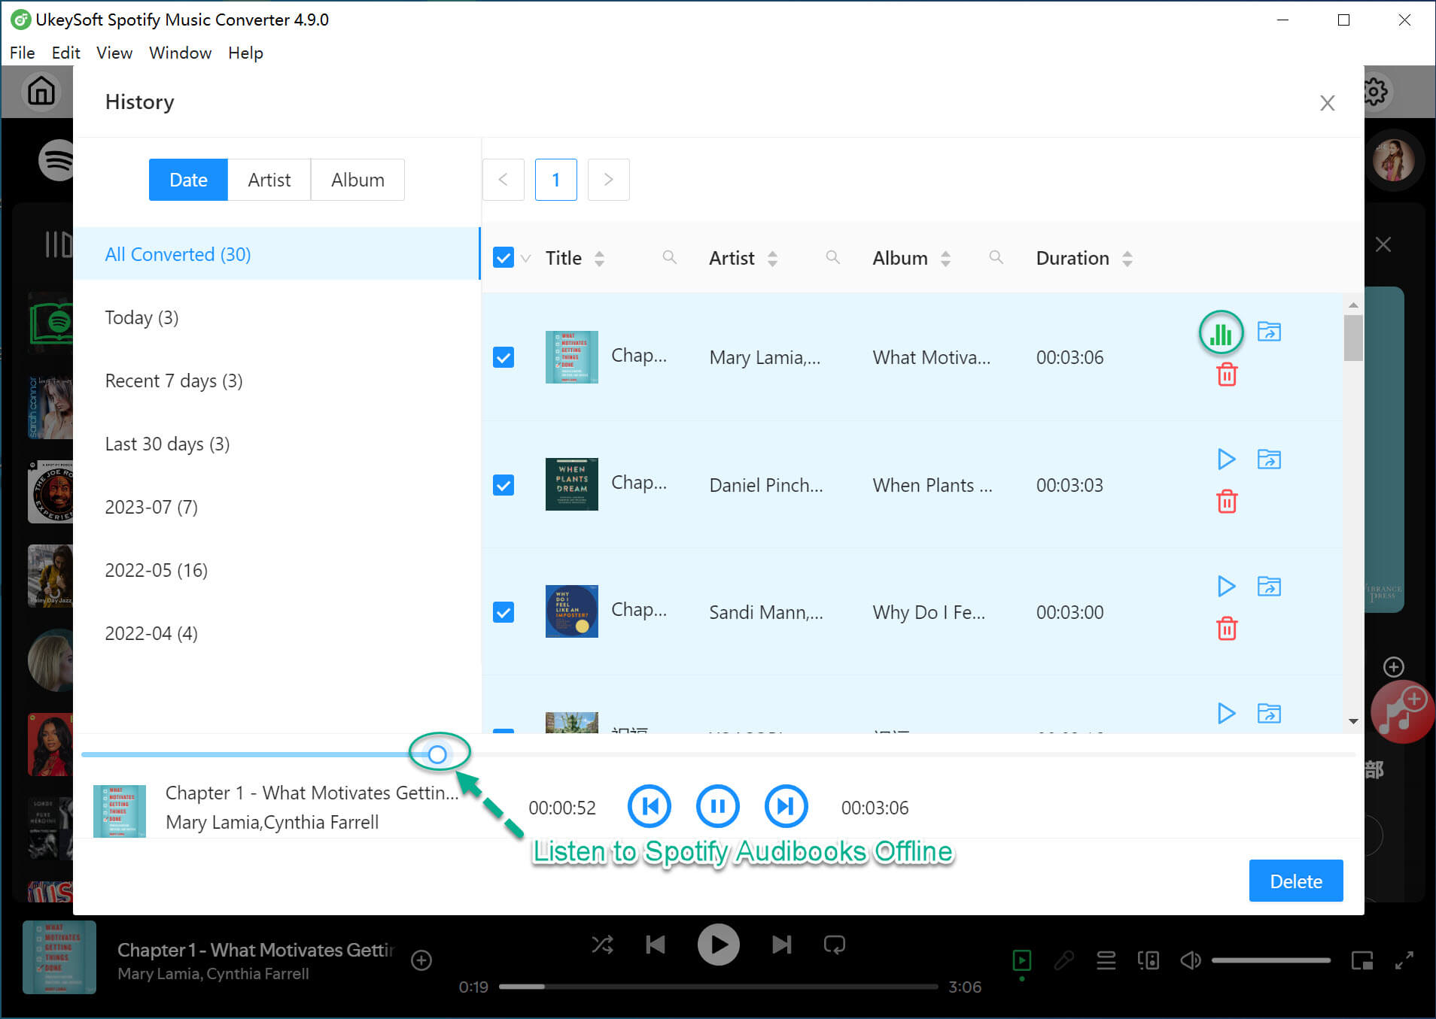Expand select-all dropdown arrow beside header checkbox

point(526,259)
